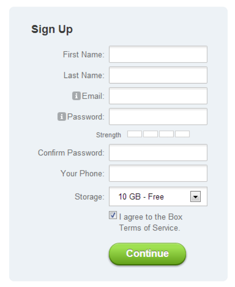Click the last password strength segment
The height and width of the screenshot is (287, 235).
pos(182,134)
